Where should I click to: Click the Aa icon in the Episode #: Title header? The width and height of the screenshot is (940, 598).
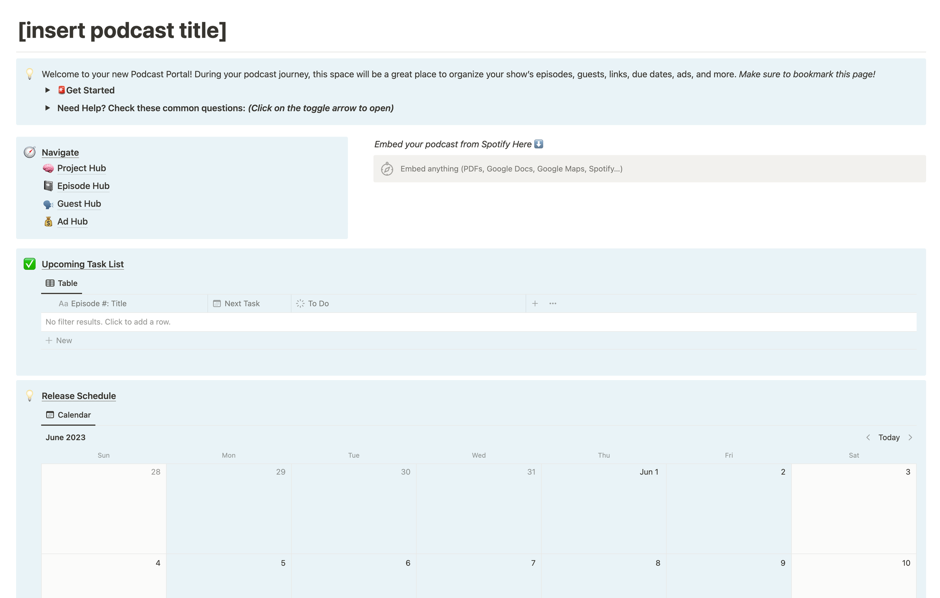tap(63, 304)
